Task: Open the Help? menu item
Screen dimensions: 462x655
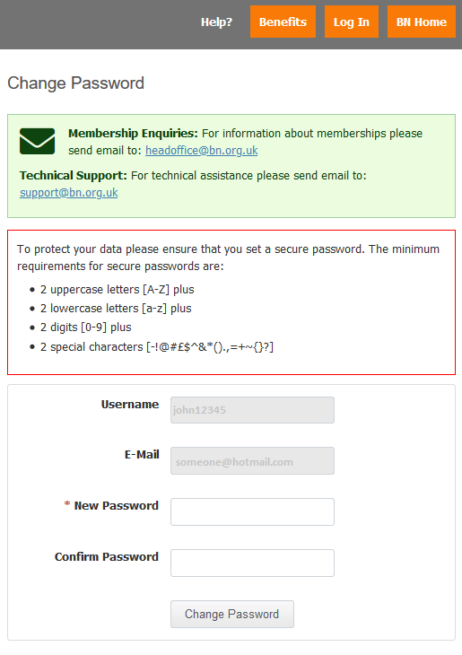Action: (216, 22)
